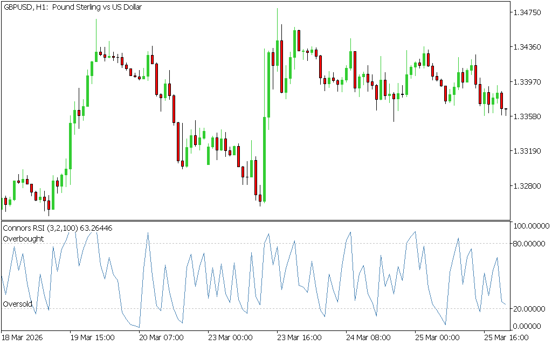Click the Connors RSI (3,2,100) indicator label
Viewport: 552px width, 345px height.
pyautogui.click(x=58, y=228)
